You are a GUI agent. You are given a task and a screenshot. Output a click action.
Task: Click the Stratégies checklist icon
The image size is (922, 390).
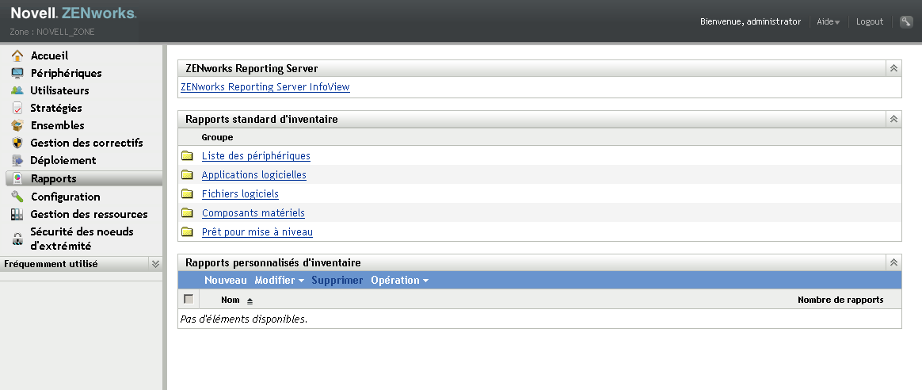(x=17, y=108)
